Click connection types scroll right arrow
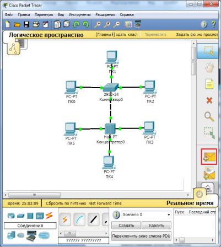Viewport: 221px width, 247px height. click(106, 233)
